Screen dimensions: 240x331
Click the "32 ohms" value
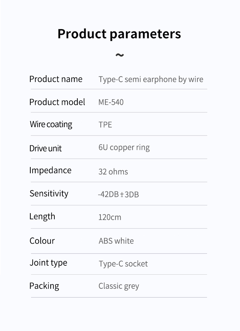click(113, 172)
